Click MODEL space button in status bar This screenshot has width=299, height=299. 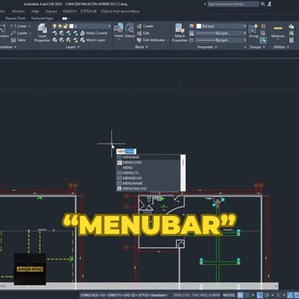coord(229,295)
